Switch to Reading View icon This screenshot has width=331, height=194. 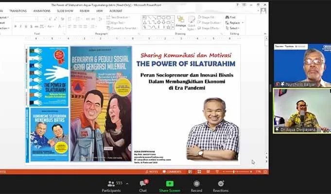point(208,172)
